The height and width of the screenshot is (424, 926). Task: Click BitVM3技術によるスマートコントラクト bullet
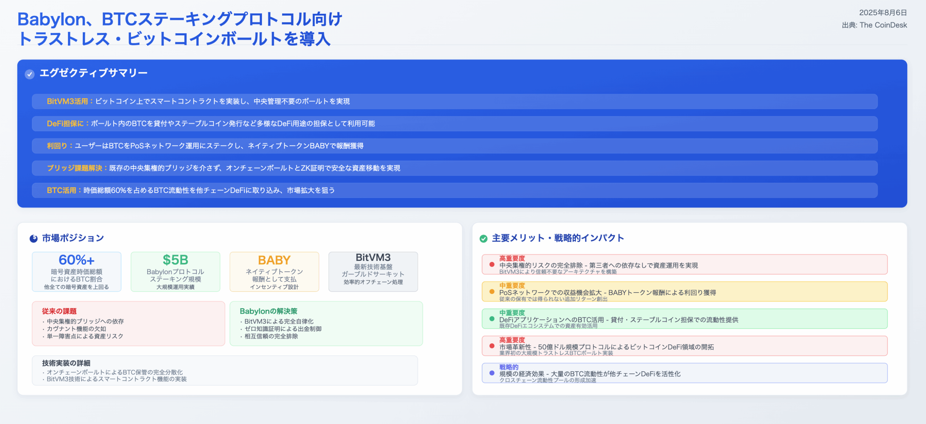pyautogui.click(x=117, y=379)
